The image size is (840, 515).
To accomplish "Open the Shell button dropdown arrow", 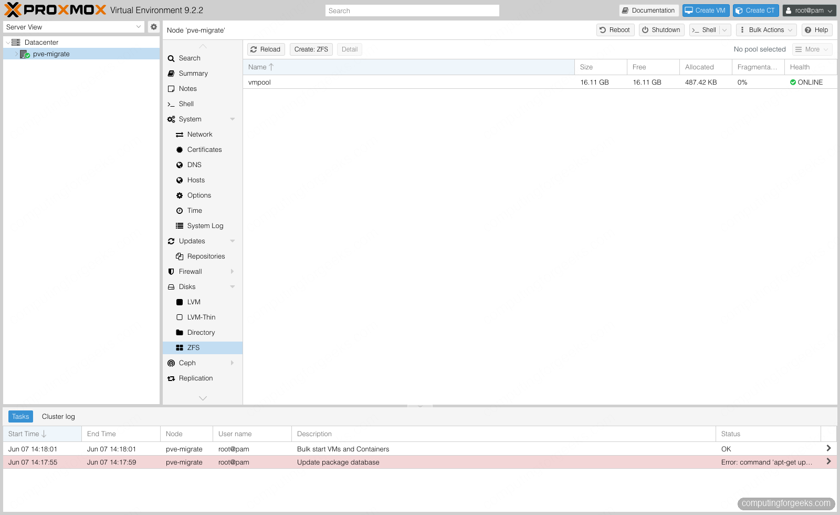I will tap(725, 30).
